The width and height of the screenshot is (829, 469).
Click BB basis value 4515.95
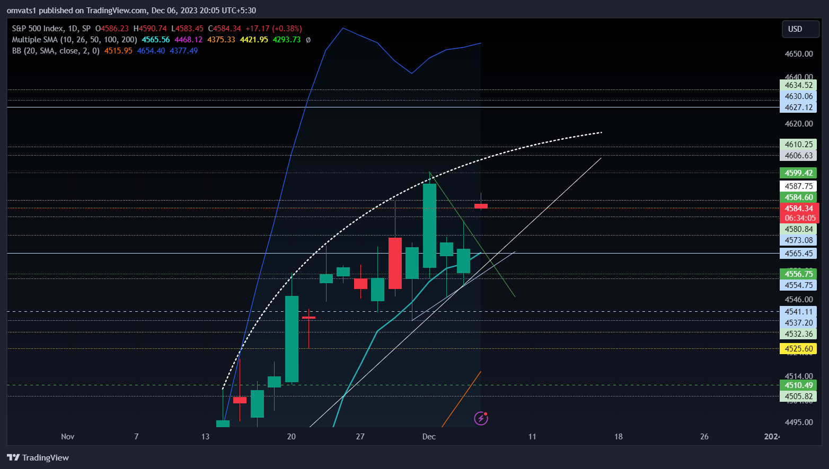[118, 51]
